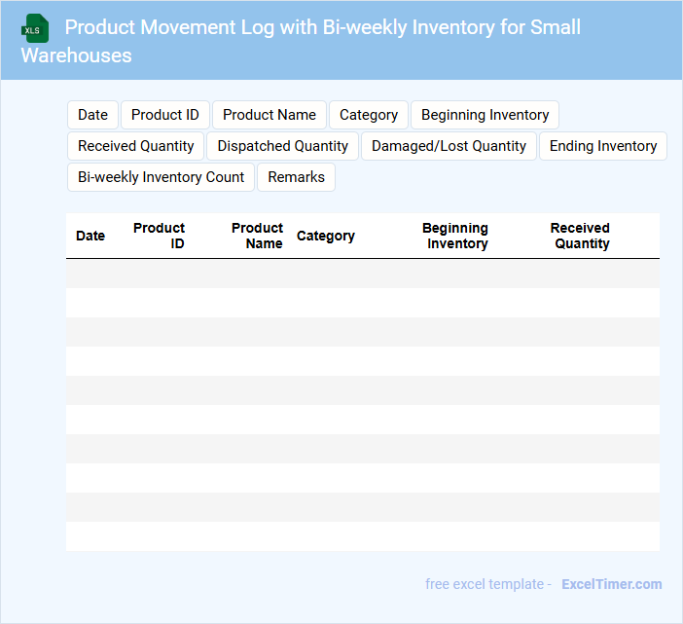Select the Damaged/Lost Quantity tag
The image size is (683, 624).
pos(449,146)
